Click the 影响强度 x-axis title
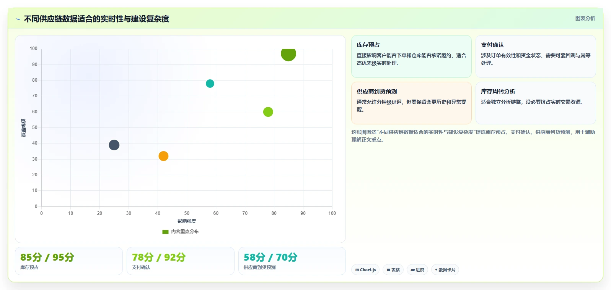Screen dimensions: 611x290 [x=187, y=221]
